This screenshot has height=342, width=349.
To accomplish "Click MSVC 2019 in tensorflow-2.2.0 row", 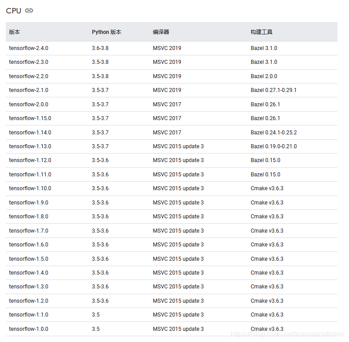I will point(167,76).
